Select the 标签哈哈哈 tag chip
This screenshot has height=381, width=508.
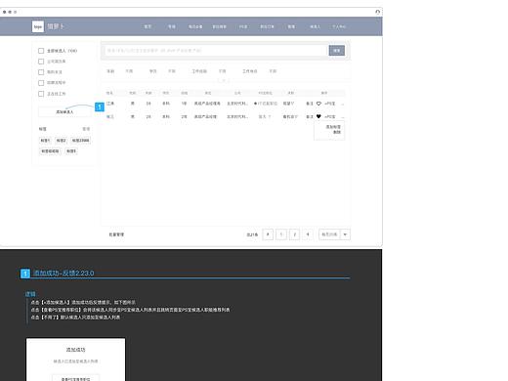50,151
